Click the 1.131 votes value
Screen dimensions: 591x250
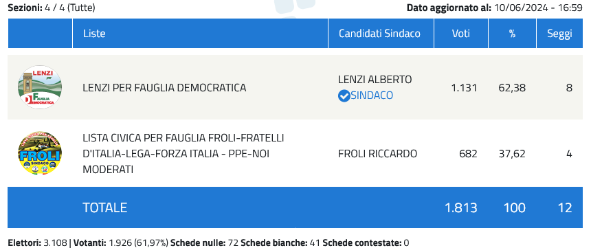[x=464, y=88]
